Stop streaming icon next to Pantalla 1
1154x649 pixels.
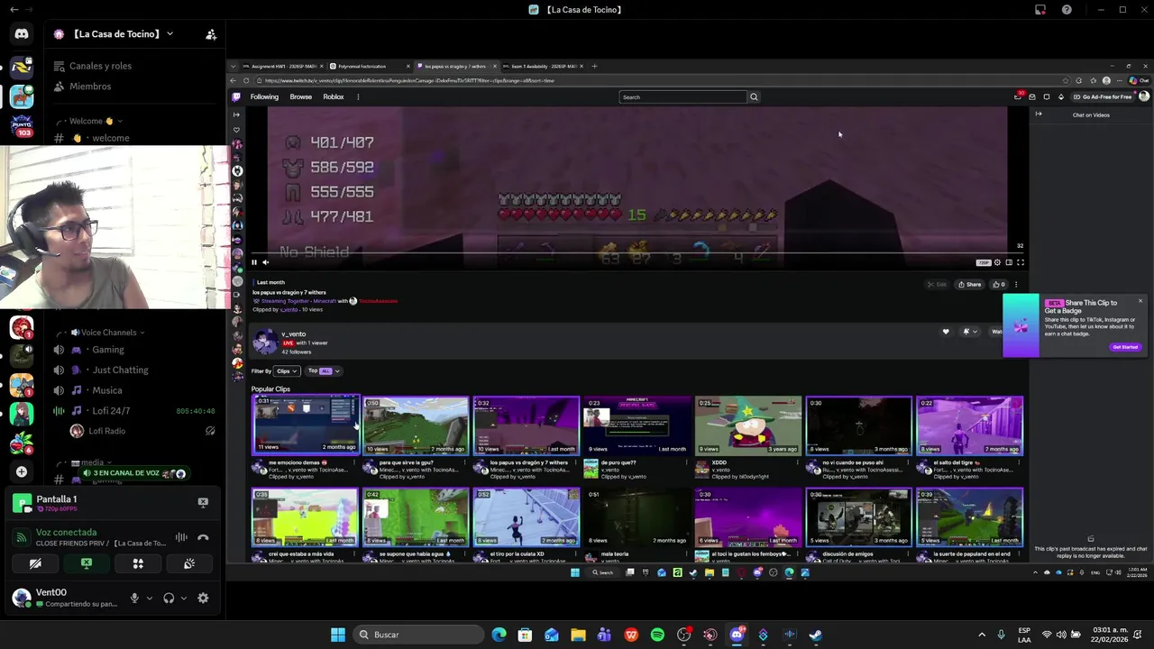203,502
